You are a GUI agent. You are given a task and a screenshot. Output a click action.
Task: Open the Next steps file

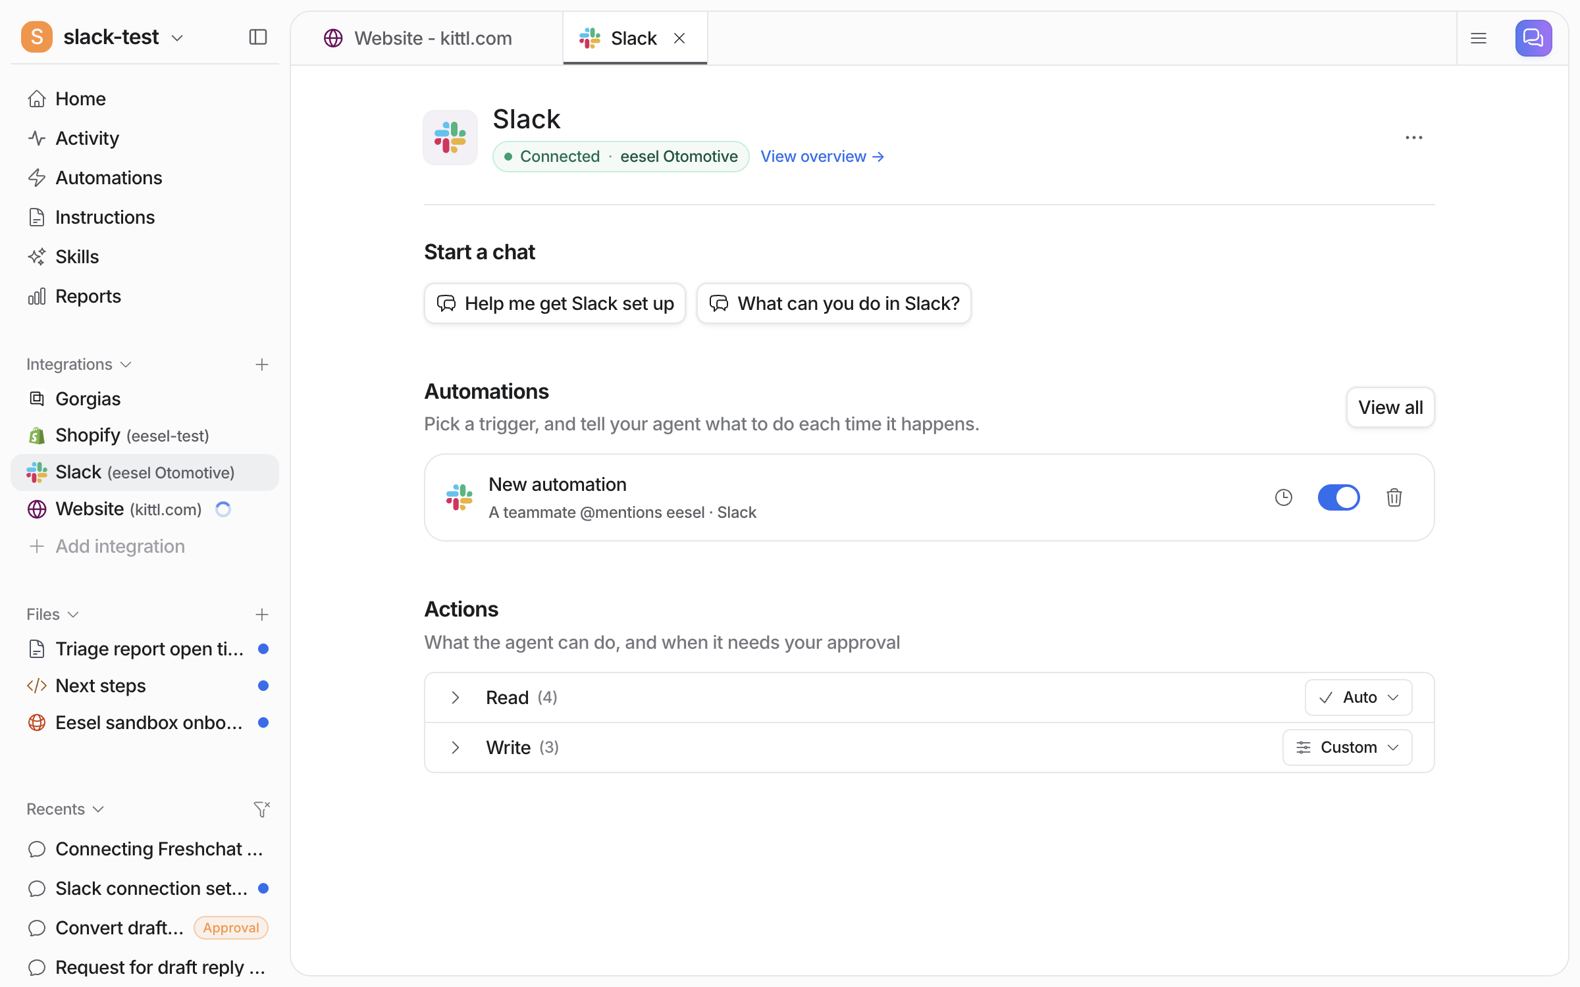click(x=145, y=686)
